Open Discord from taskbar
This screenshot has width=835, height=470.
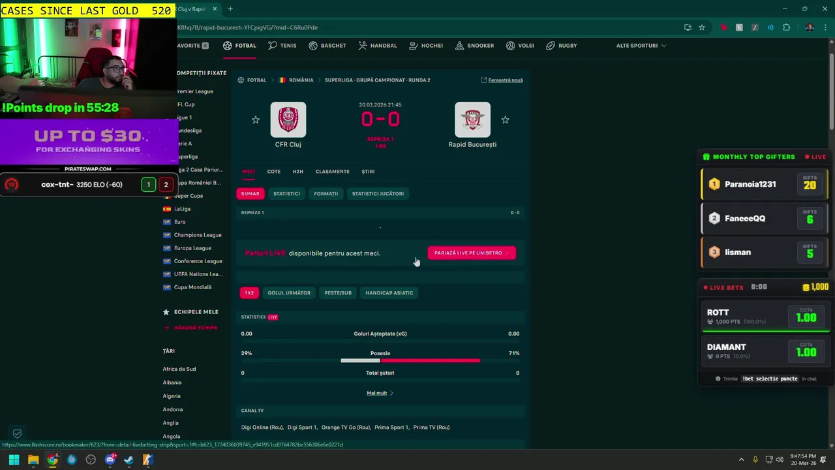click(110, 460)
